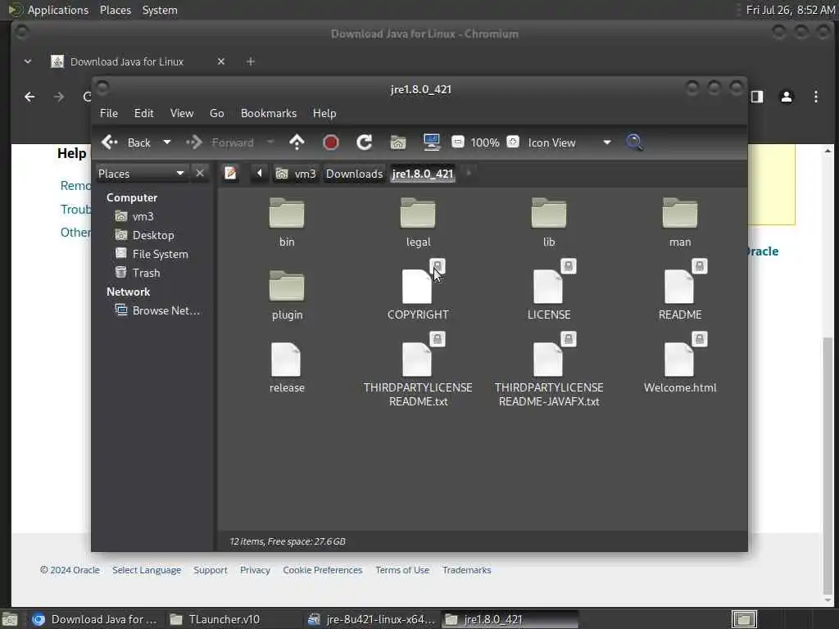
Task: Open the Icon View mode dropdown
Action: (569, 143)
